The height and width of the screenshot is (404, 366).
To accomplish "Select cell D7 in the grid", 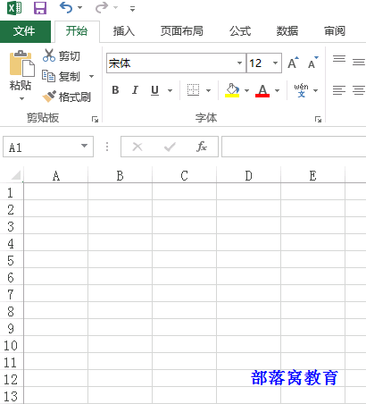I will coord(249,293).
